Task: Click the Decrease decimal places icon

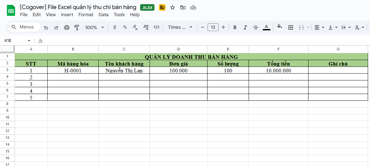Action: tap(135, 27)
